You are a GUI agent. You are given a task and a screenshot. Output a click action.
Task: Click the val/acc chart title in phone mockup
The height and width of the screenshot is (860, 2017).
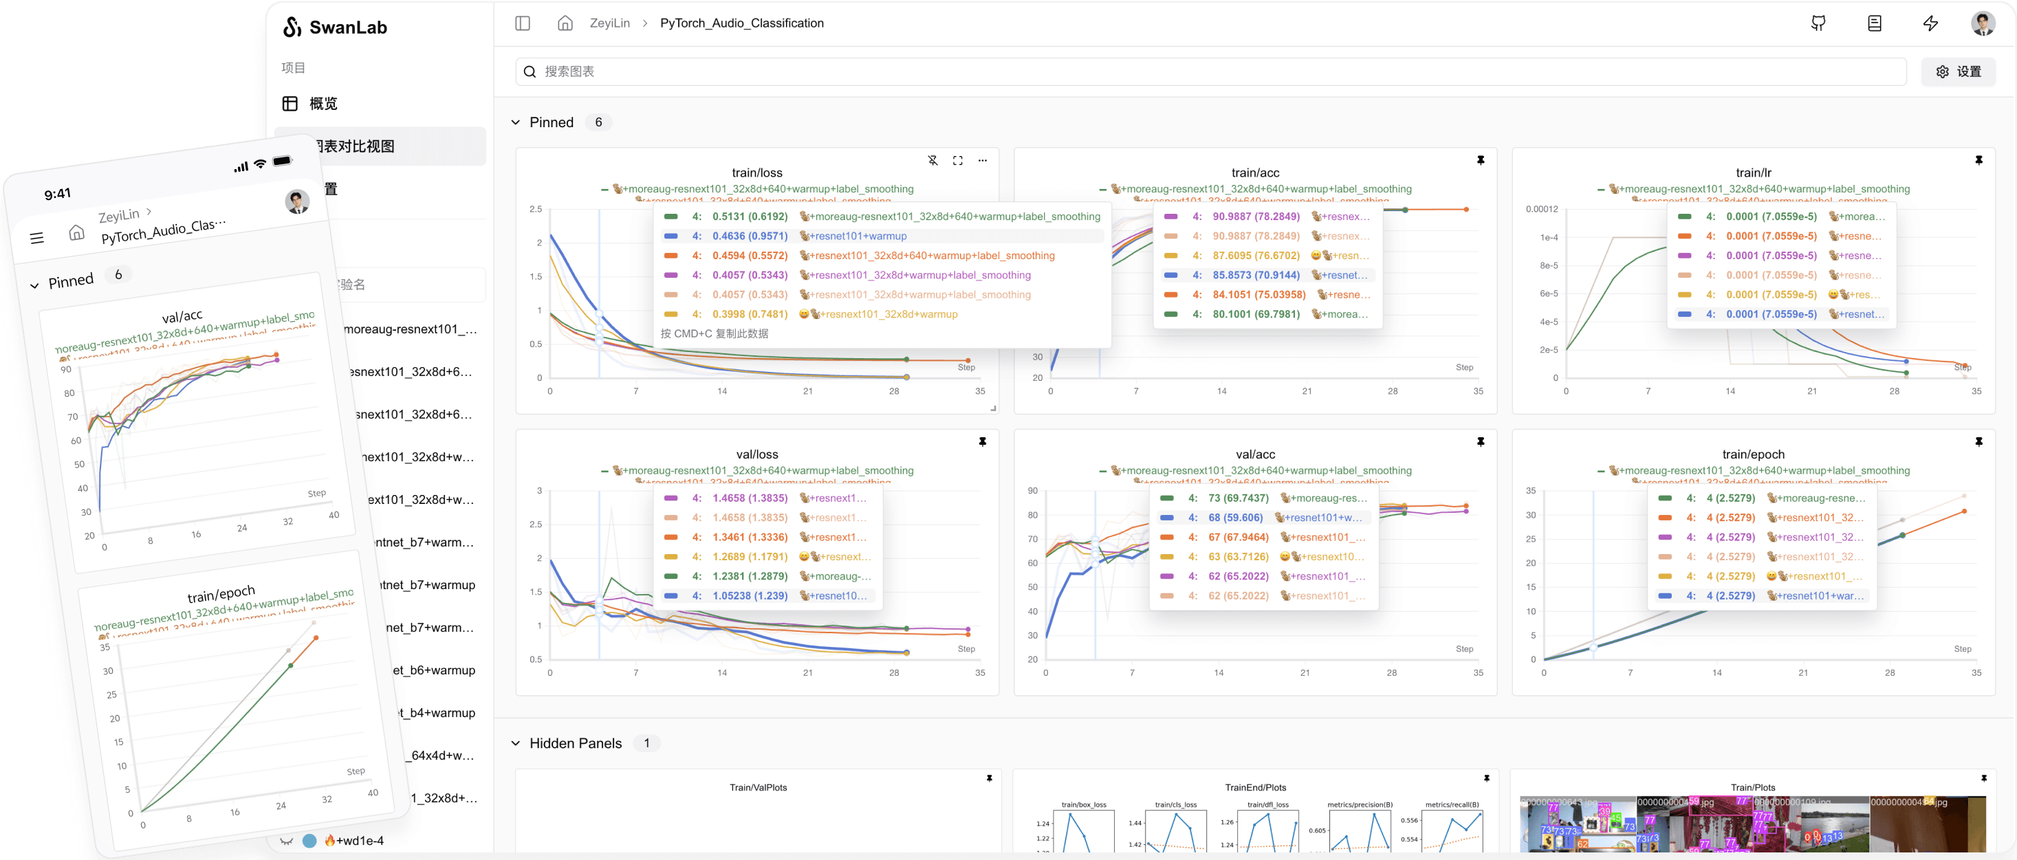click(182, 316)
